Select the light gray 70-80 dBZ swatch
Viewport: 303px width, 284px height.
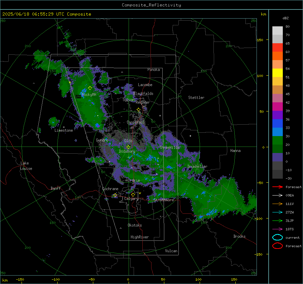tap(277, 31)
